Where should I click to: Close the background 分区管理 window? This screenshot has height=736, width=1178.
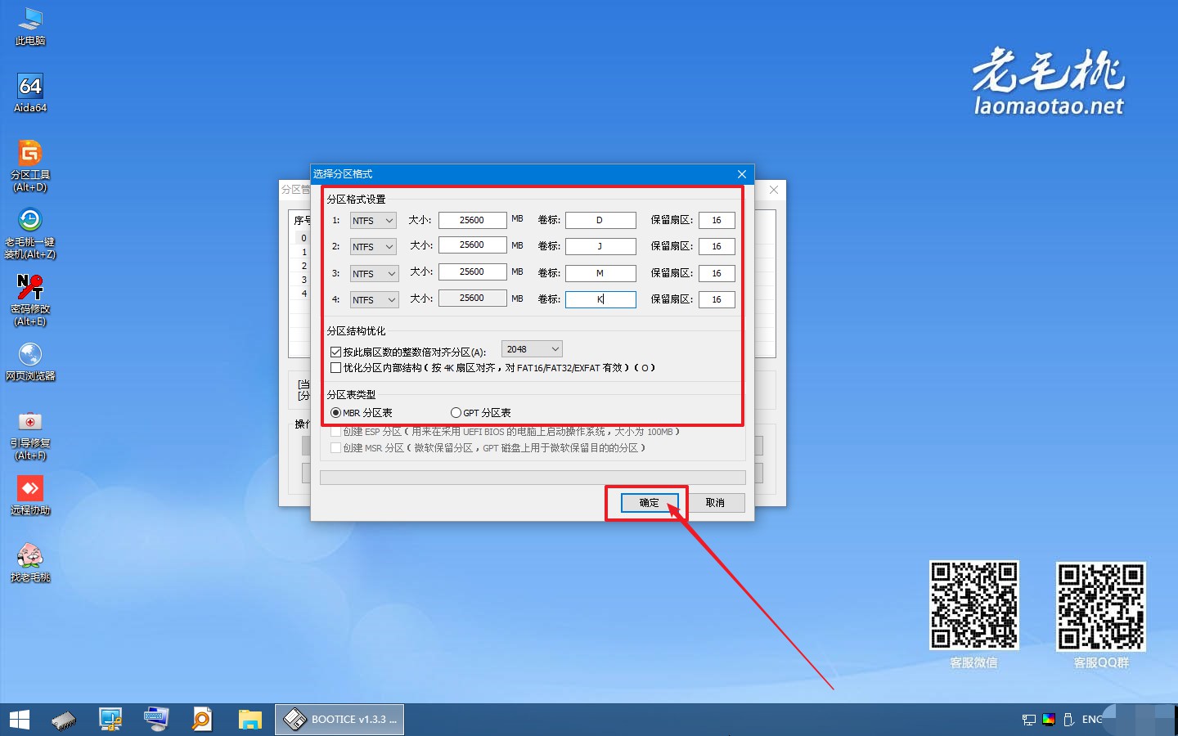point(774,190)
